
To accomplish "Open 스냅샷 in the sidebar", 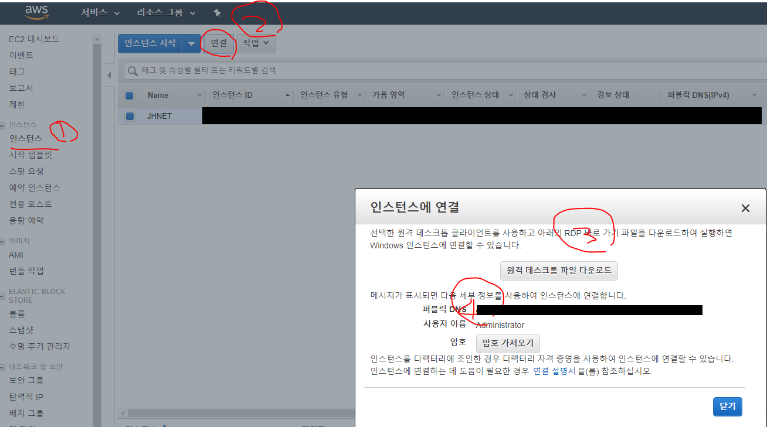I will click(x=21, y=330).
